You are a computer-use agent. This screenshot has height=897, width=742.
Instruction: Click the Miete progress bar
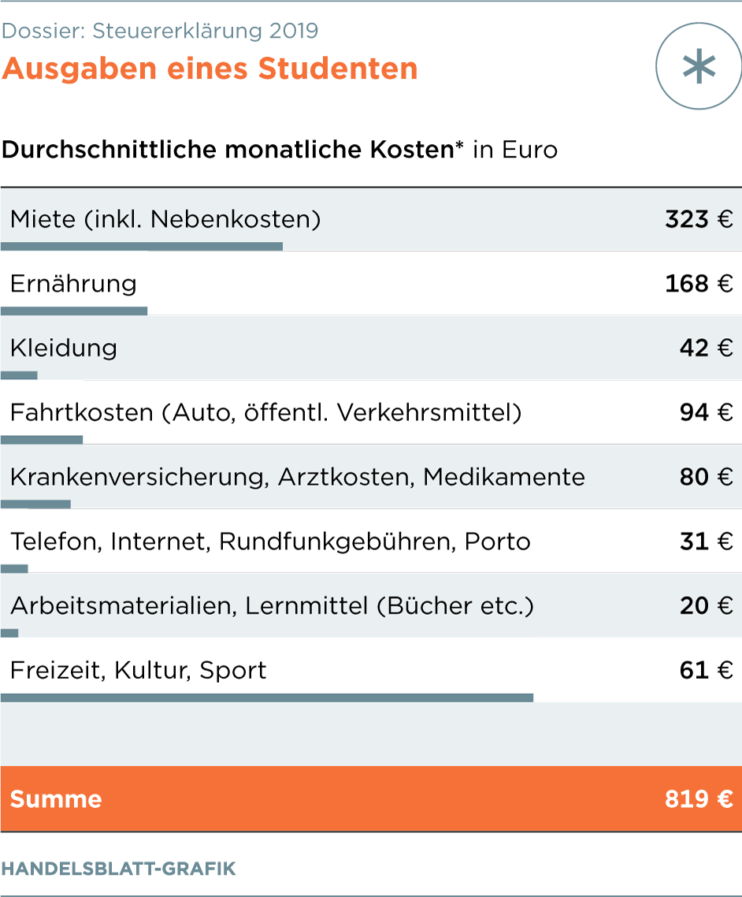click(142, 247)
